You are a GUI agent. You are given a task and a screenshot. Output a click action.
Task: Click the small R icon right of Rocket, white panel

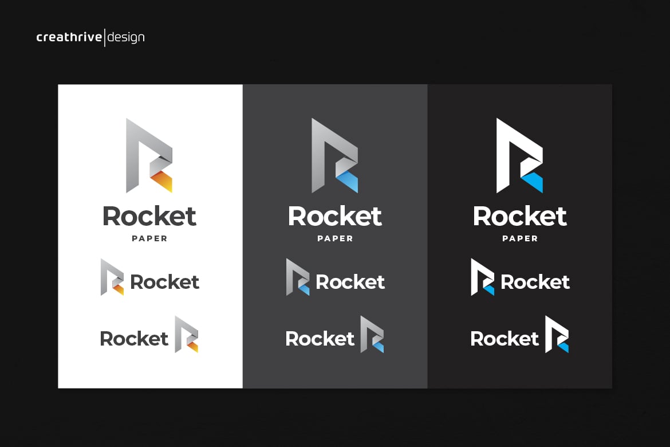[x=187, y=335]
